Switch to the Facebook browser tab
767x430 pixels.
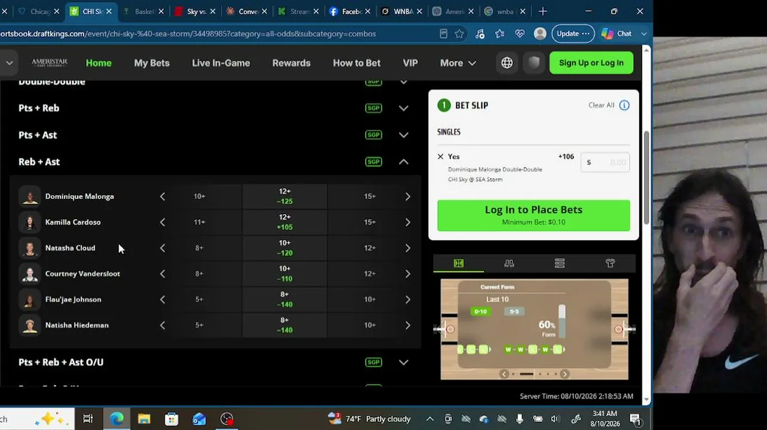350,11
